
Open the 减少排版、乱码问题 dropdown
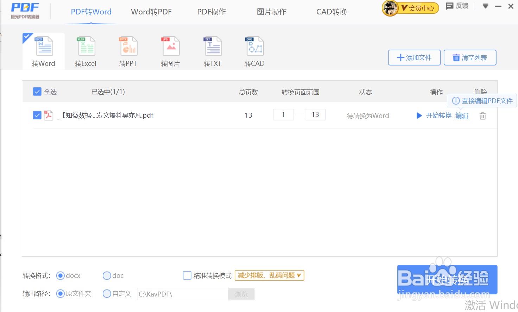269,275
